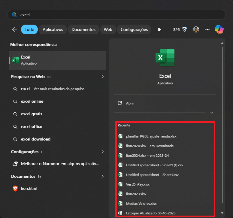Switch to the Aplicativos filter tab
Screen dimensions: 233x218
(x=53, y=29)
